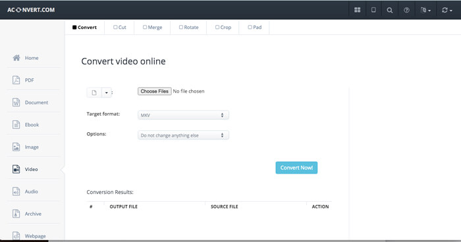Viewport: 461px width, 242px height.
Task: Click the Document Word icon in sidebar
Action: pyautogui.click(x=16, y=102)
